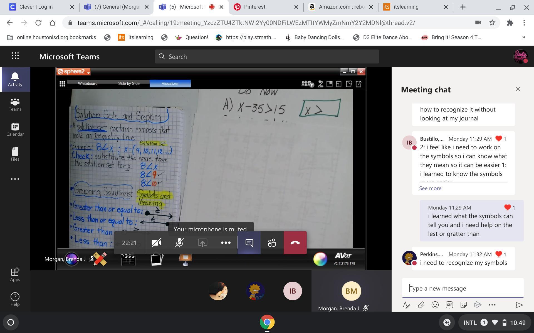The image size is (534, 333).
Task: Send the message with the arrow icon
Action: [519, 305]
